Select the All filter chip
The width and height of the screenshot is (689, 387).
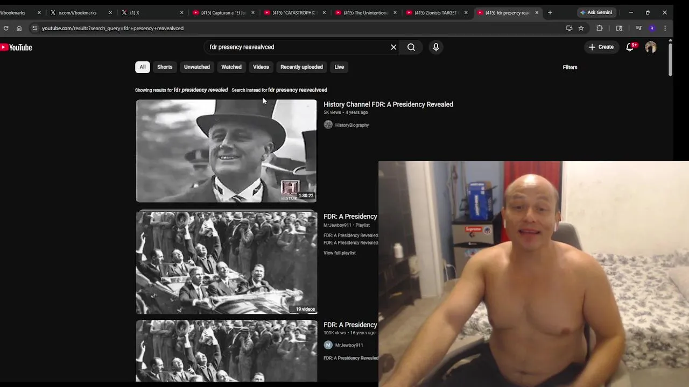point(143,67)
